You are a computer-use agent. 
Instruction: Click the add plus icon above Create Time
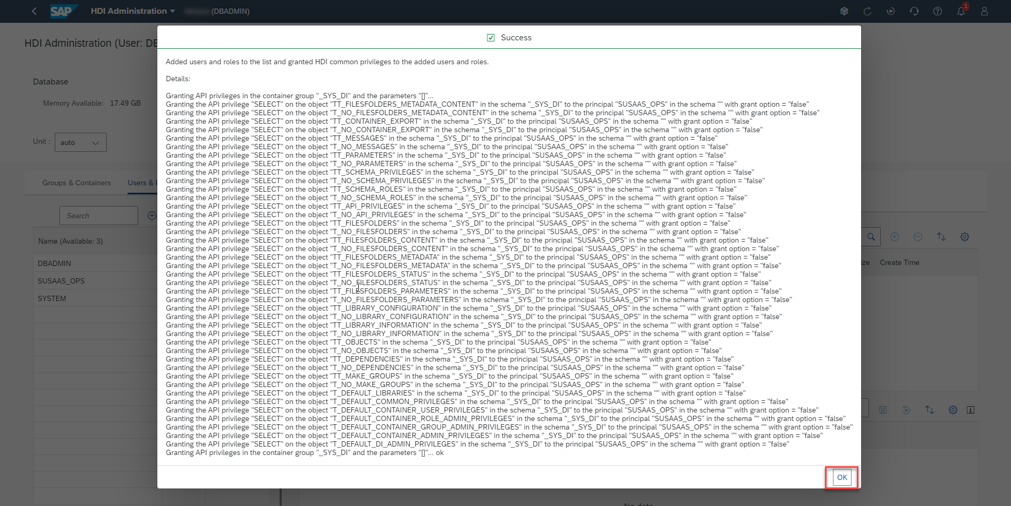(x=895, y=237)
